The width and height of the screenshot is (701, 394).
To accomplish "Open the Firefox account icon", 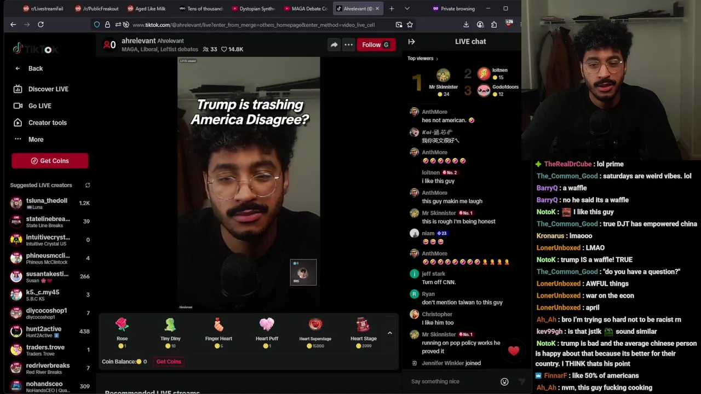I will pyautogui.click(x=480, y=25).
